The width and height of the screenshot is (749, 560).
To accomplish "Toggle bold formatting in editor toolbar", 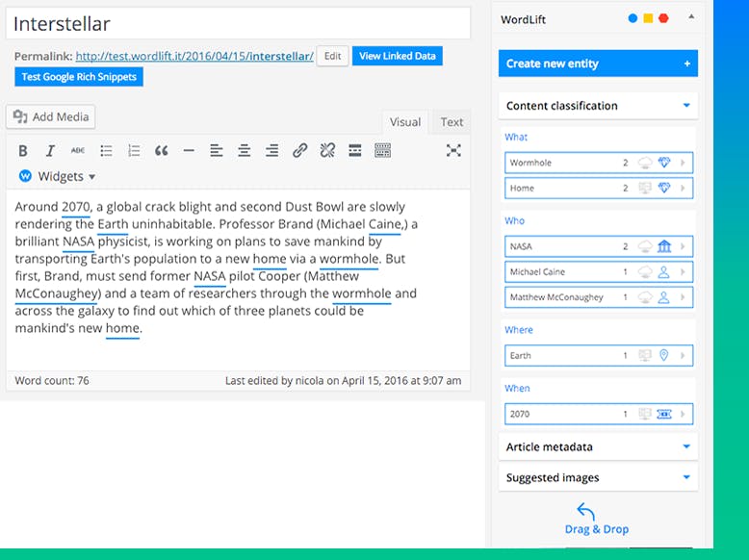I will (x=22, y=151).
